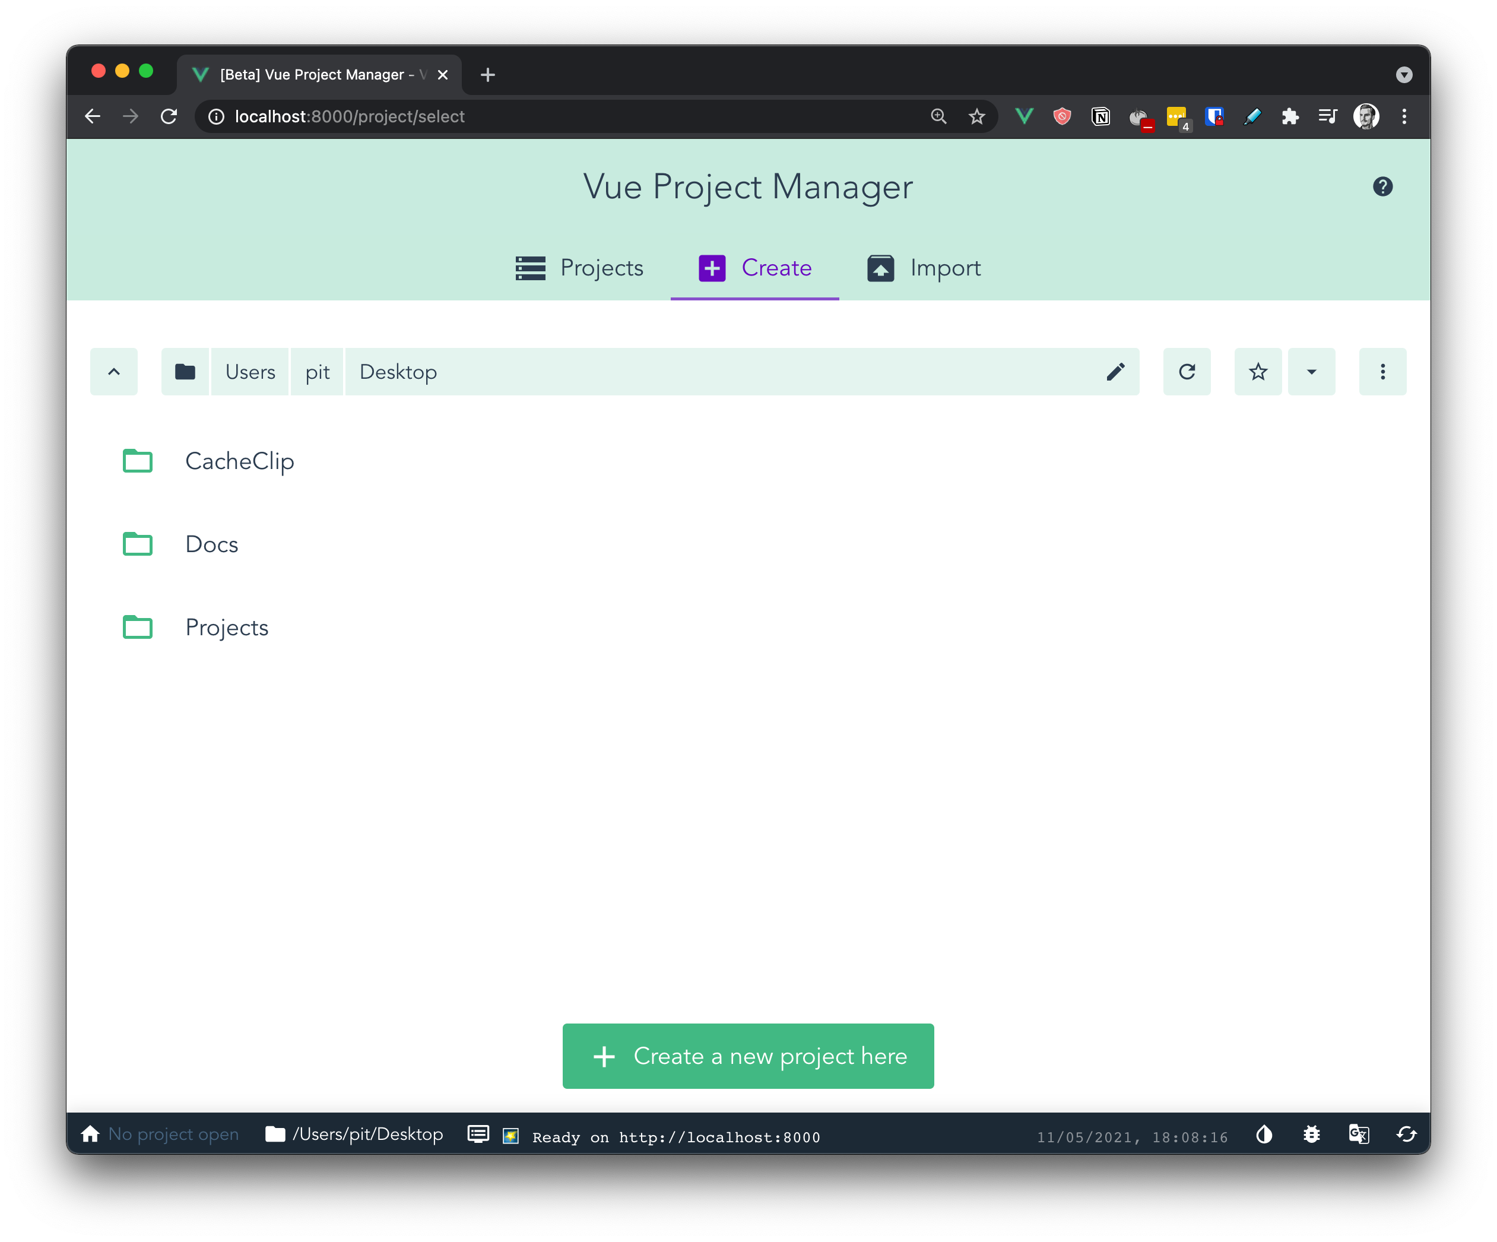Screen dimensions: 1497x1242
Task: Open the browser Extensions puzzle icon
Action: 1290,116
